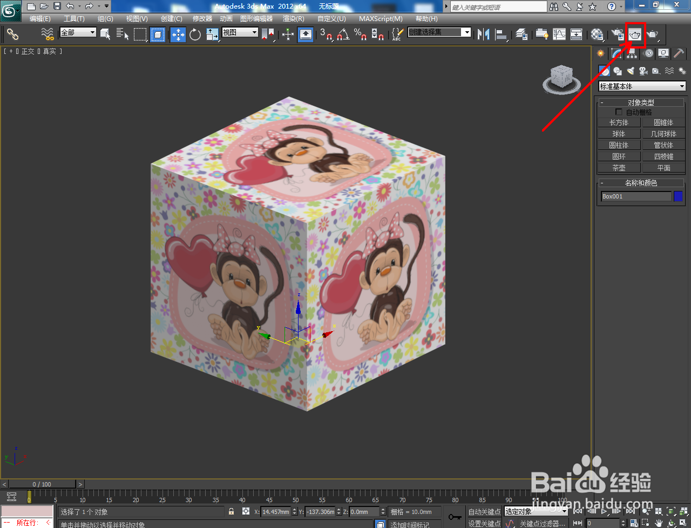691x528 pixels.
Task: Toggle Window/Crossing selection mode
Action: [x=157, y=35]
